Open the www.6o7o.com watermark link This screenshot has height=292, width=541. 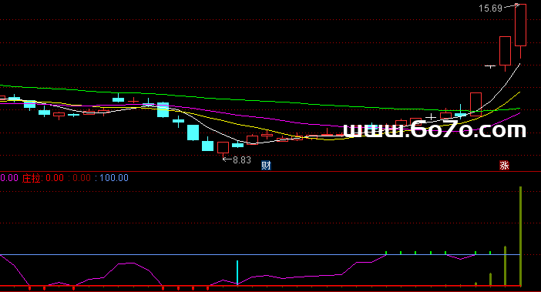(435, 129)
